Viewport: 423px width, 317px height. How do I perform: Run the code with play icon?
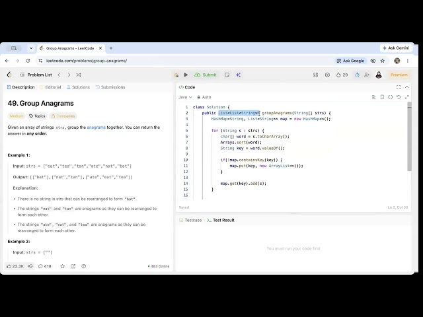(x=186, y=75)
